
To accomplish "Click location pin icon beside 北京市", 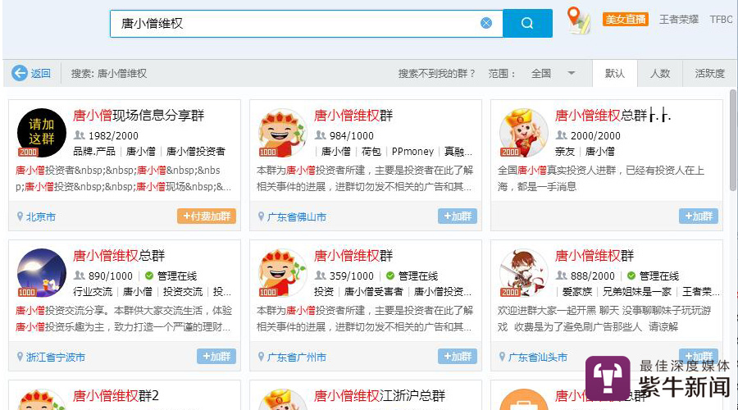I will click(x=20, y=216).
